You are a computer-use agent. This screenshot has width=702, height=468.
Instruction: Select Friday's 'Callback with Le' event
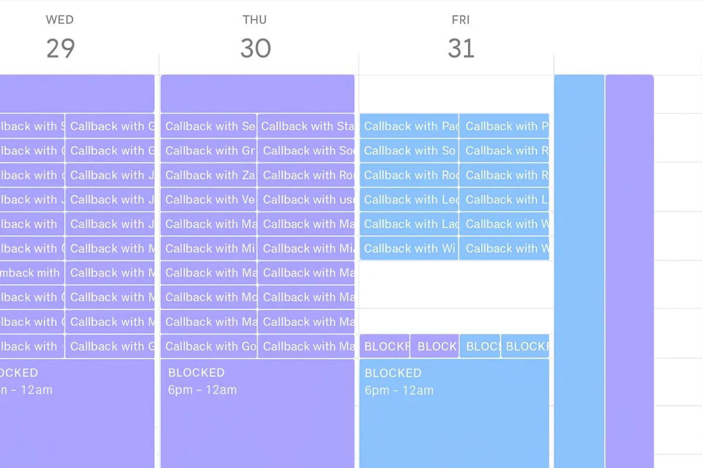(x=409, y=199)
